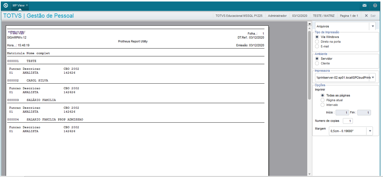The image size is (383, 177).
Task: Click the TOTVS logo icon
Action: (6, 5)
